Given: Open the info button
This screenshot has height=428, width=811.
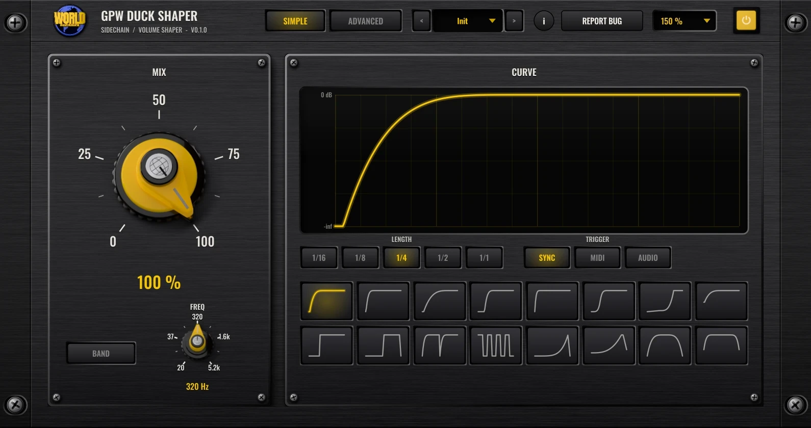Looking at the screenshot, I should click(544, 21).
